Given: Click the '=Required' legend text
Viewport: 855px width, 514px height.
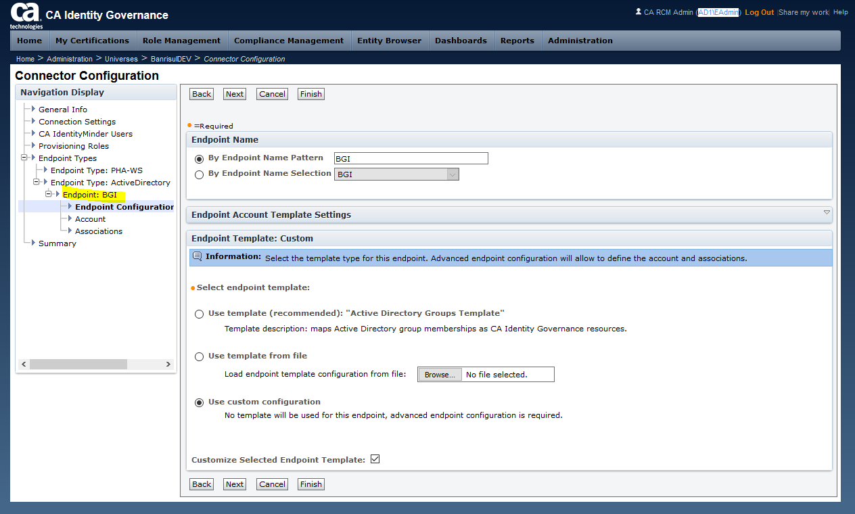Looking at the screenshot, I should [x=214, y=126].
